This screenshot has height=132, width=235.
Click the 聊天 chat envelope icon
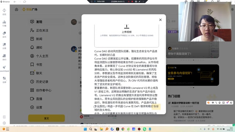pyautogui.click(x=32, y=73)
